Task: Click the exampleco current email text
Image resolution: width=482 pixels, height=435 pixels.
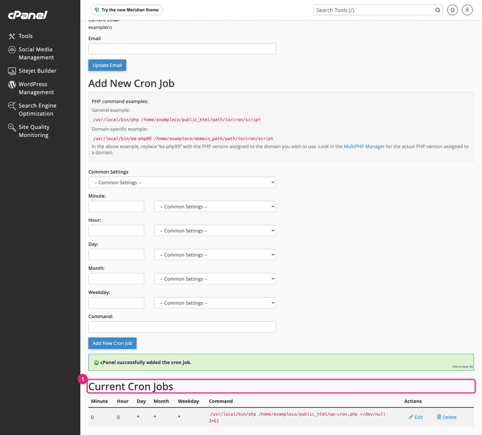Action: tap(100, 27)
